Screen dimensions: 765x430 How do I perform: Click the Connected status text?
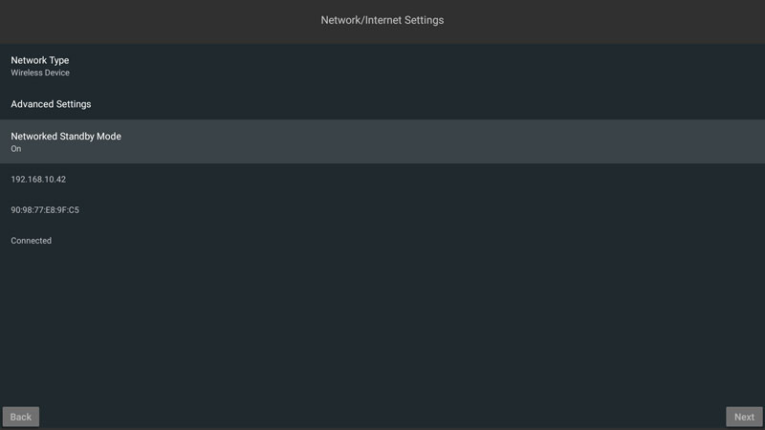32,241
